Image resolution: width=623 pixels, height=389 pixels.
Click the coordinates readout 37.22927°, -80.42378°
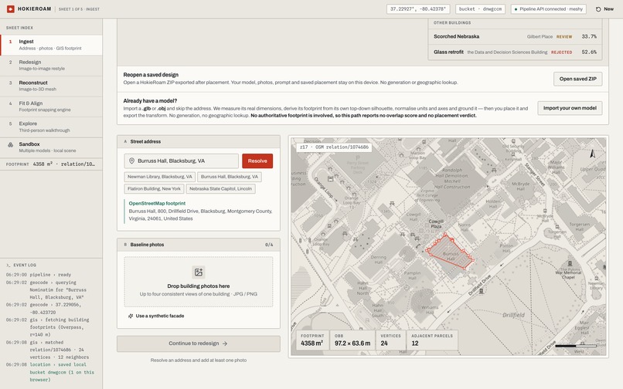tap(418, 8)
